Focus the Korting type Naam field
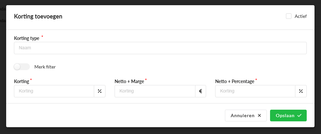Viewport: 321px width, 134px height. point(160,48)
